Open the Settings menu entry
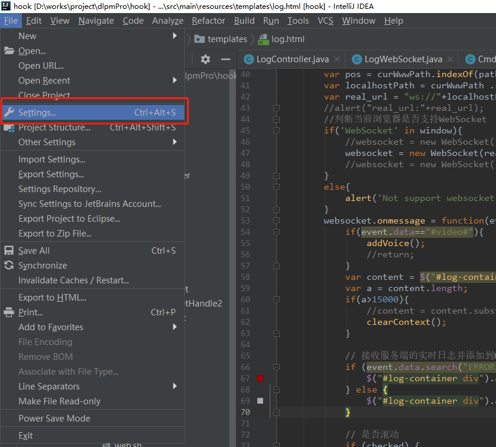This screenshot has width=496, height=447. pos(92,113)
